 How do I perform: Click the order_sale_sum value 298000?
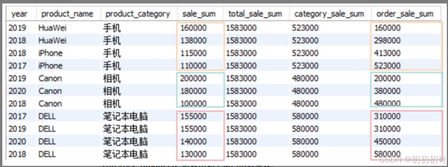pos(387,40)
